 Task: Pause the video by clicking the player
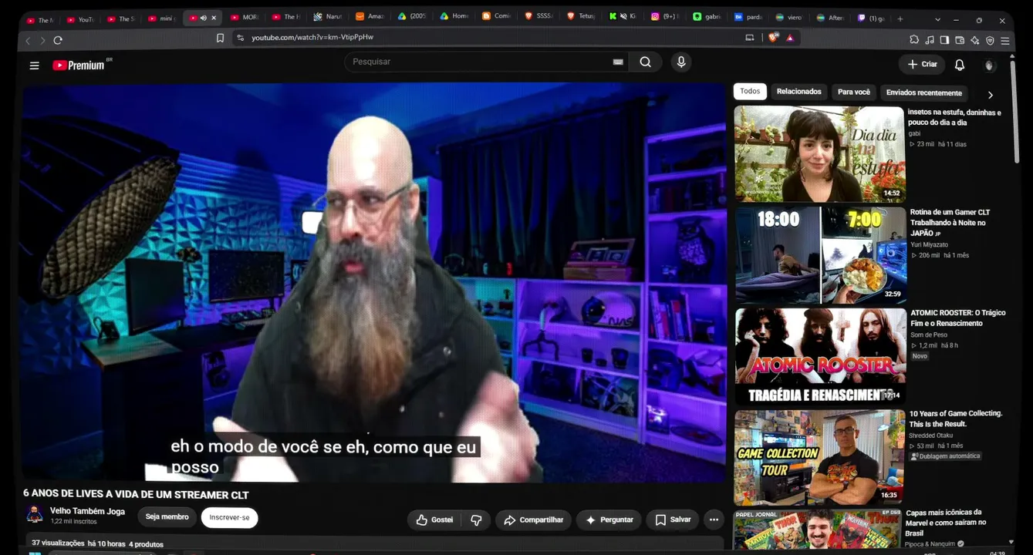point(374,282)
